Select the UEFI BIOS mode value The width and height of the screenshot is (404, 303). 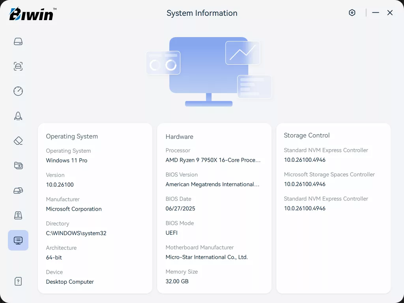(x=172, y=233)
